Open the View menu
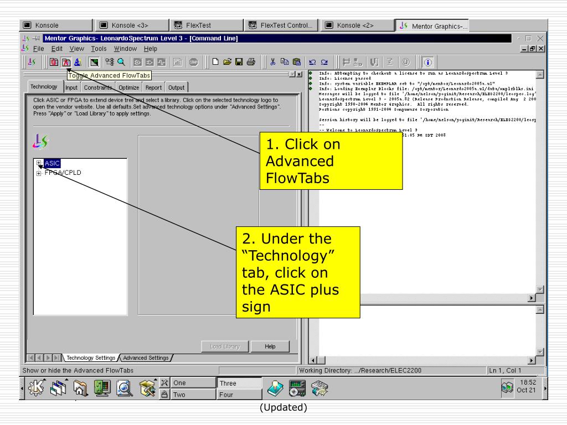This screenshot has width=567, height=425. [x=76, y=49]
